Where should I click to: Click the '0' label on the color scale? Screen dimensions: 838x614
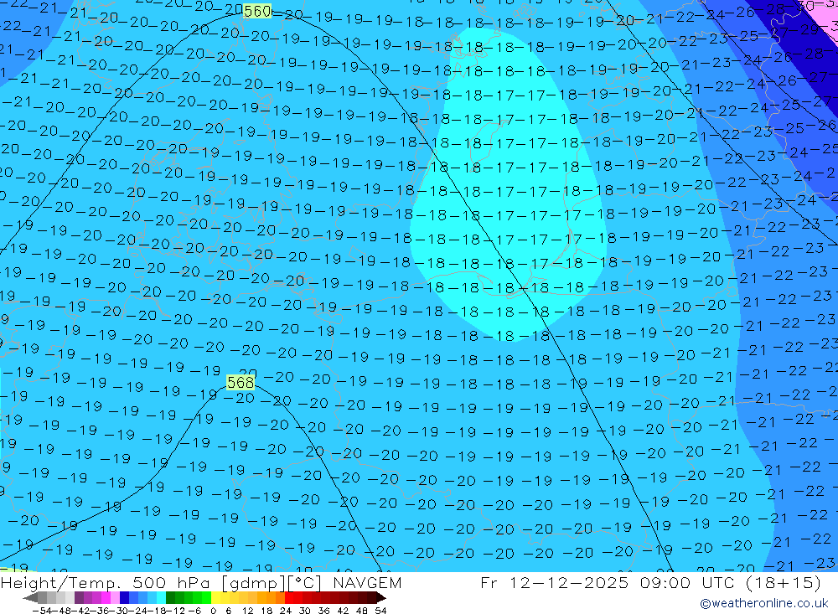[x=213, y=611]
